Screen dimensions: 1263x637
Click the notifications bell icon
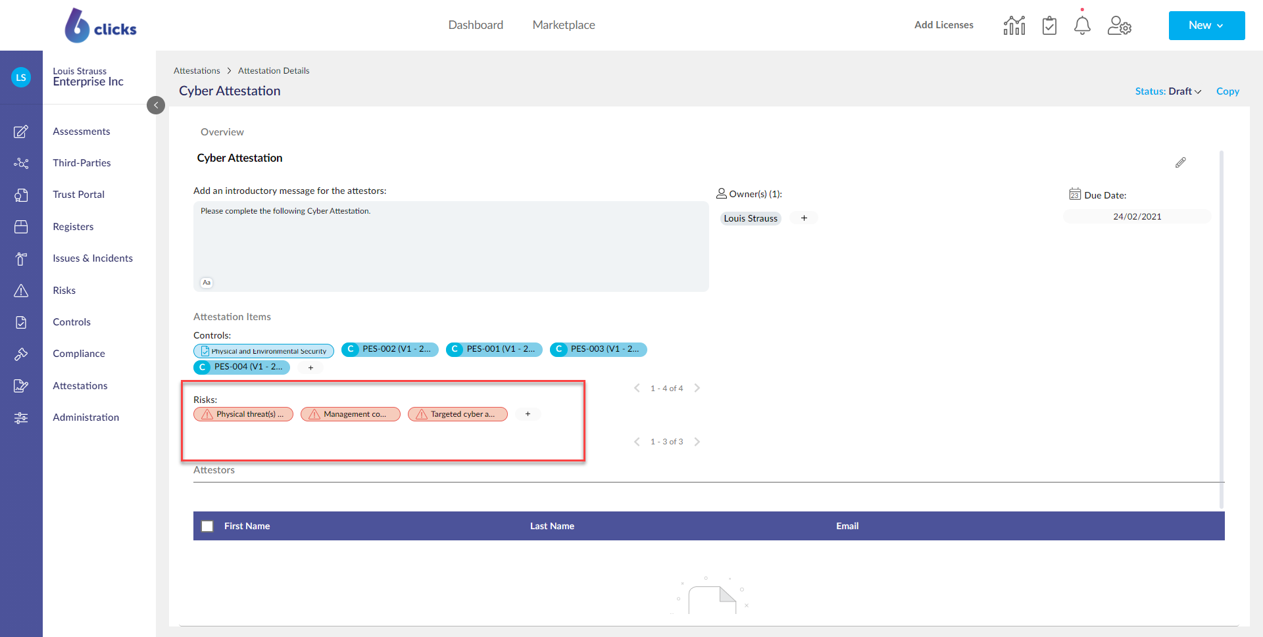point(1082,26)
